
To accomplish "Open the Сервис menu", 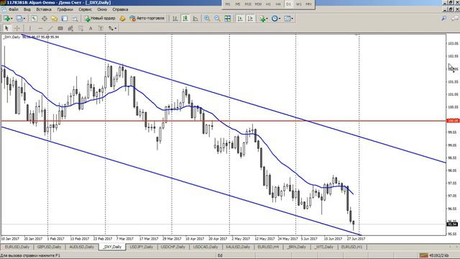I will [85, 9].
